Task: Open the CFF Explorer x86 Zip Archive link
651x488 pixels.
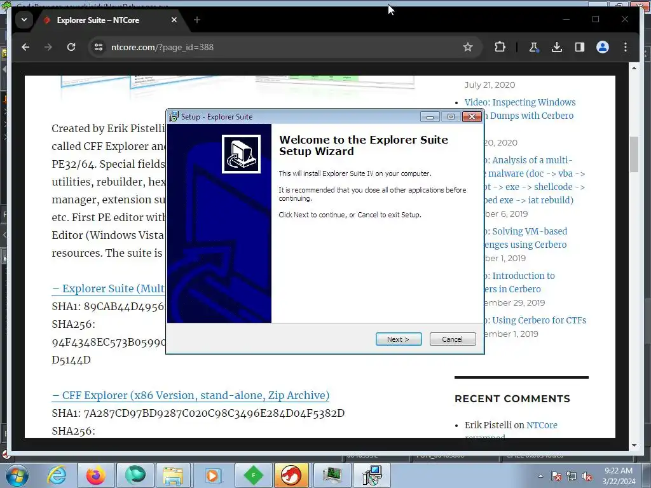Action: point(191,395)
